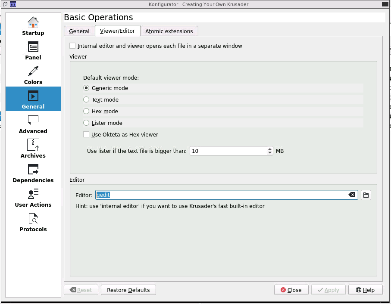Clear the Editor text field

point(352,195)
